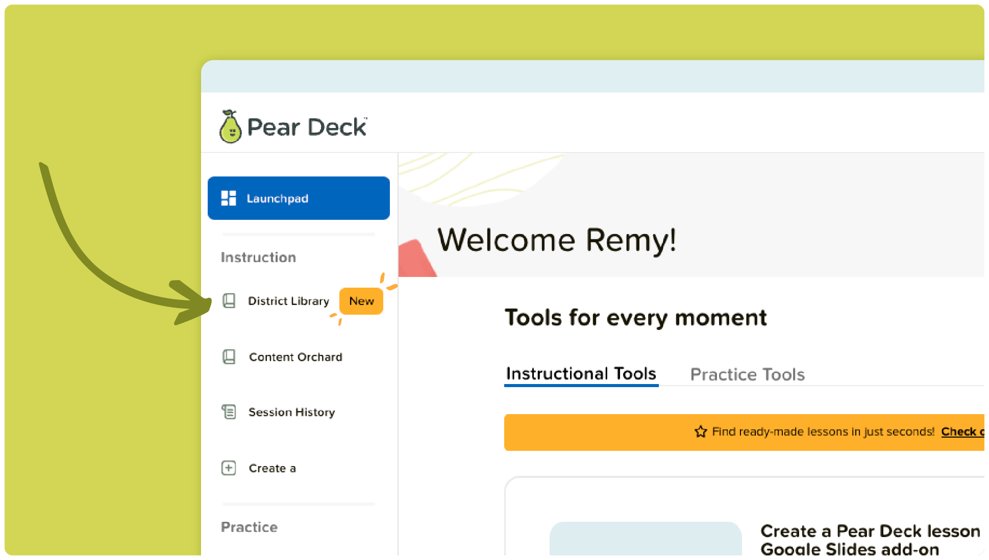The width and height of the screenshot is (989, 560).
Task: Click the ready-made lessons banner
Action: pos(740,431)
